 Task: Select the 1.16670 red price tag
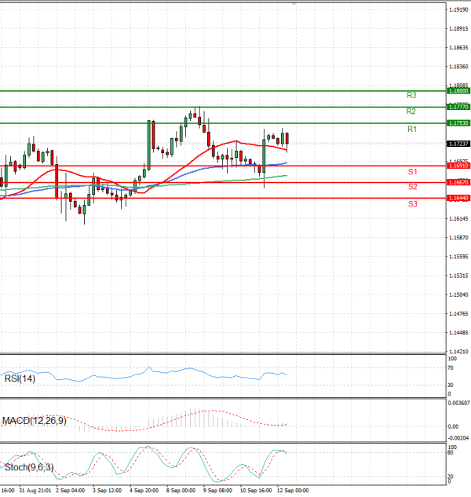tap(458, 182)
